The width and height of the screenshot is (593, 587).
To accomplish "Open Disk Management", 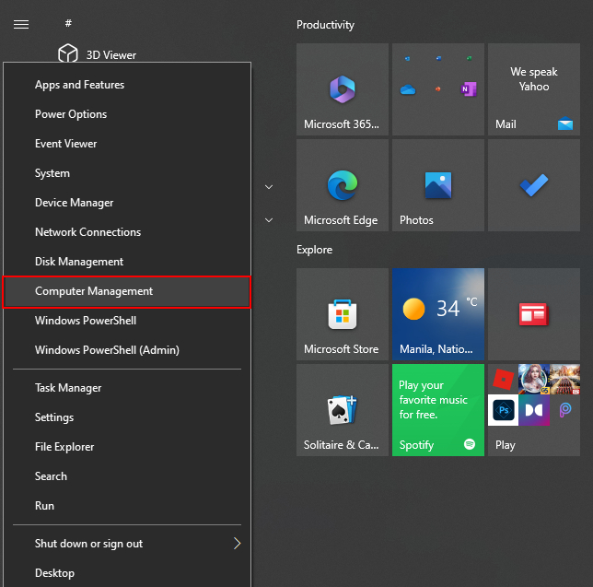I will (127, 262).
